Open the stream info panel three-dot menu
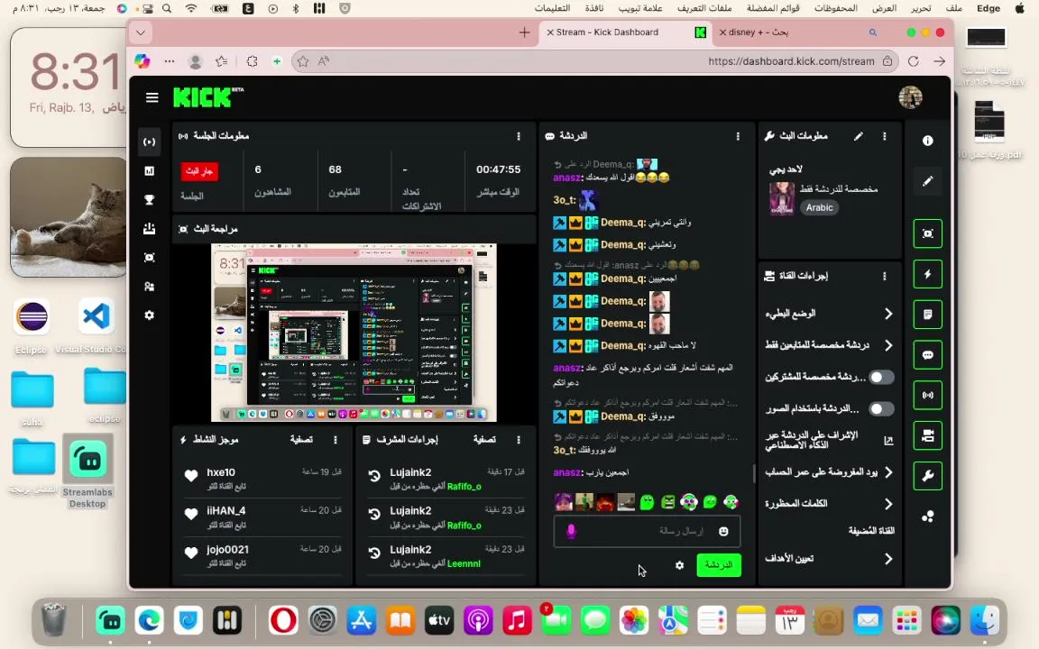 coord(884,136)
